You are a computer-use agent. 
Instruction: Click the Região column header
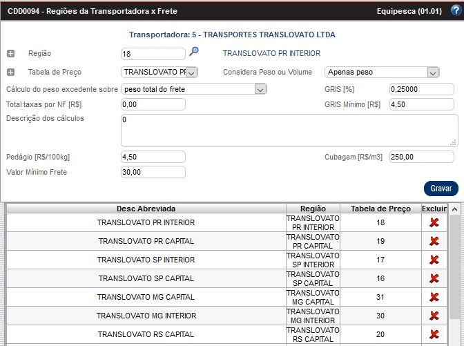point(313,209)
